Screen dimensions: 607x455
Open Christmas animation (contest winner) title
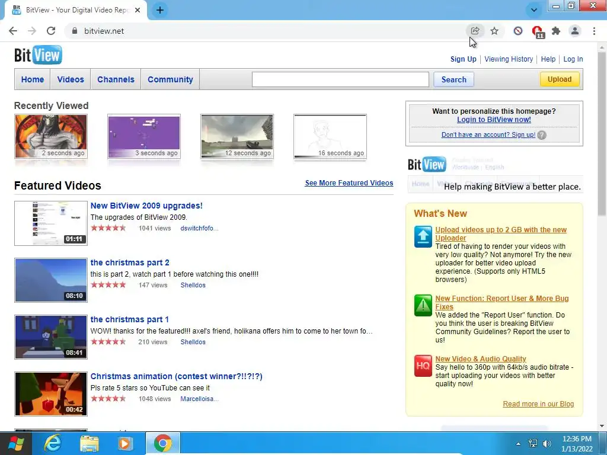[176, 376]
